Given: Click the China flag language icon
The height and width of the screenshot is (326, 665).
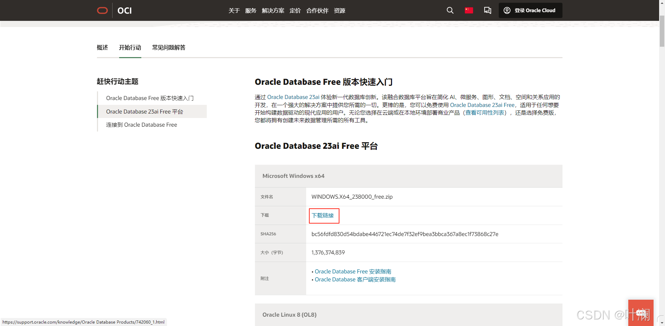Looking at the screenshot, I should point(469,10).
